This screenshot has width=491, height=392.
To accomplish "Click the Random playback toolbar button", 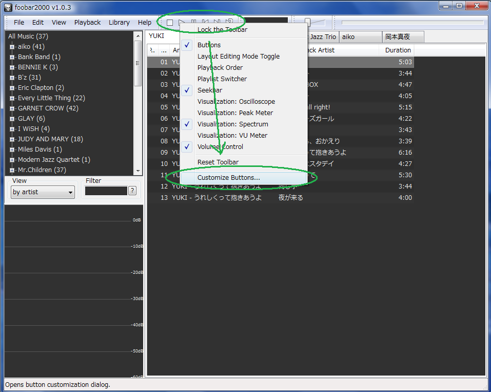I will click(229, 22).
